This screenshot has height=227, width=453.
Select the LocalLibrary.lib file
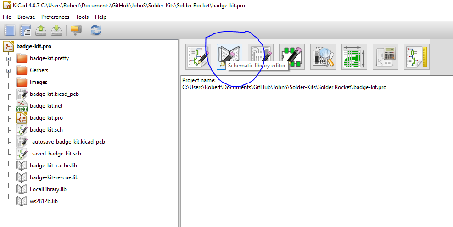[x=48, y=189]
